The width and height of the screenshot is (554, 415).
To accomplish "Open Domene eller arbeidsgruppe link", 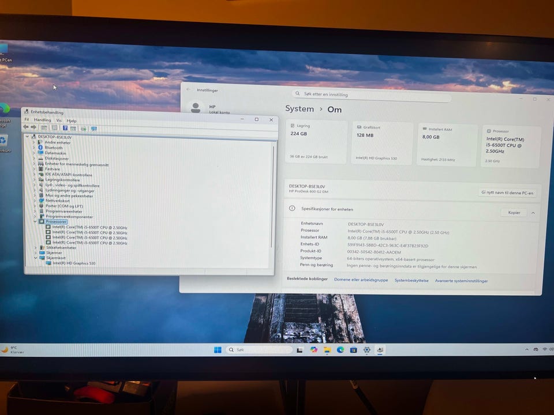I will (361, 280).
